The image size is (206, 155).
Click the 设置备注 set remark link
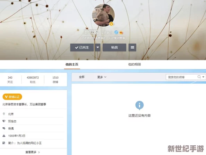pyautogui.click(x=106, y=33)
